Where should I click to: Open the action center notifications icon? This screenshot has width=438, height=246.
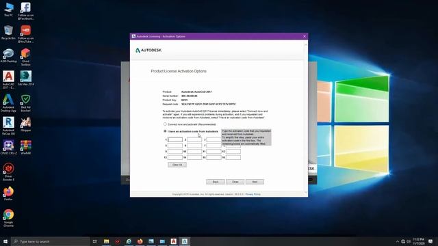[430, 241]
